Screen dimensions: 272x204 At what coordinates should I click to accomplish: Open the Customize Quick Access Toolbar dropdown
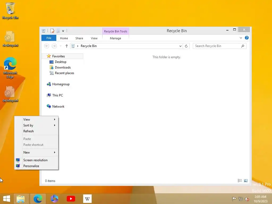click(x=63, y=31)
